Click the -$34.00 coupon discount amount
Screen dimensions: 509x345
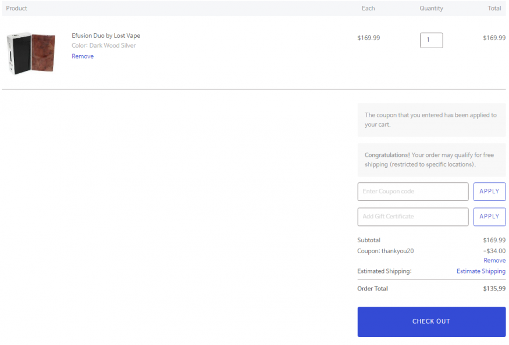(494, 251)
